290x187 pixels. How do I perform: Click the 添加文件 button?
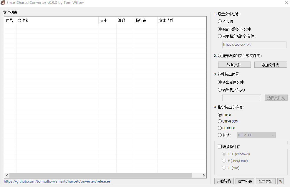pos(234,65)
